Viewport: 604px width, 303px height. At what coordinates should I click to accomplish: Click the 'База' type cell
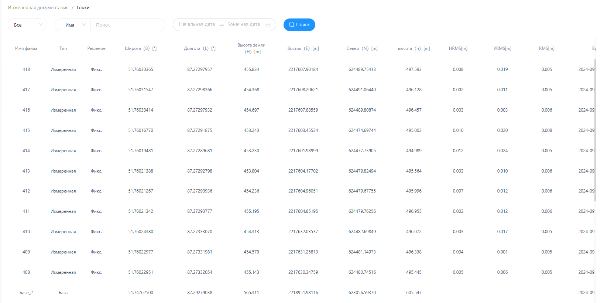pos(63,293)
